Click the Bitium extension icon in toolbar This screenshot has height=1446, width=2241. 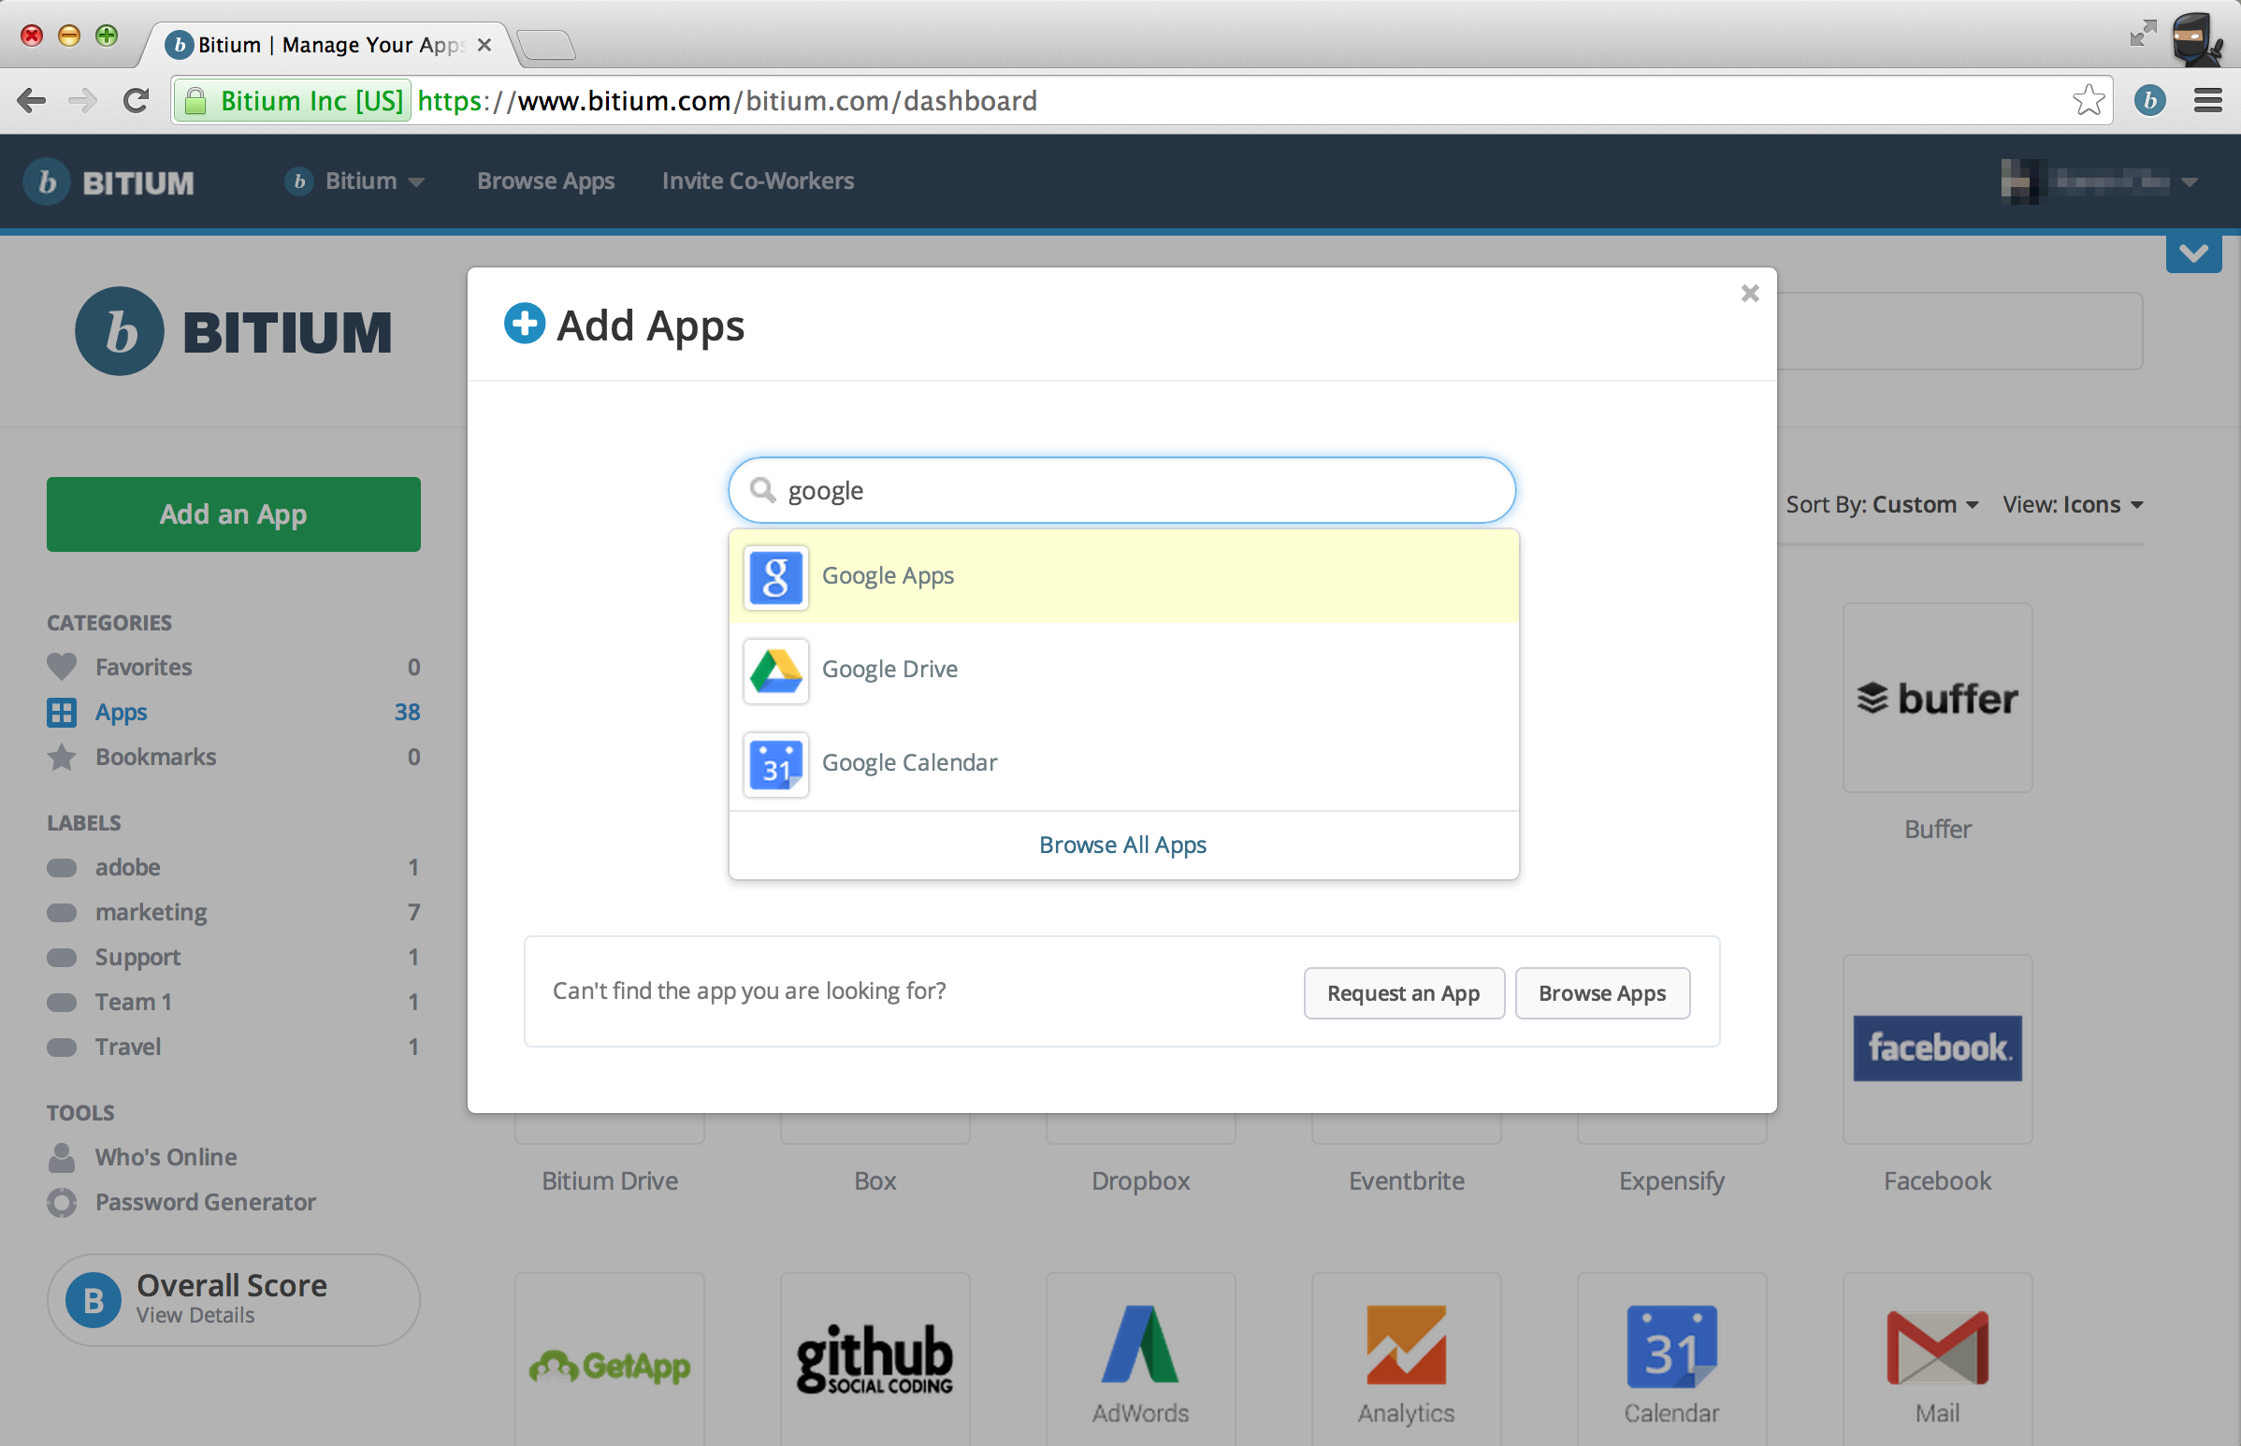coord(2149,100)
